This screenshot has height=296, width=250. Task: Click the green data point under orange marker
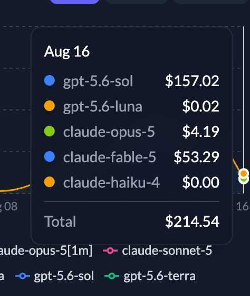[x=244, y=180]
